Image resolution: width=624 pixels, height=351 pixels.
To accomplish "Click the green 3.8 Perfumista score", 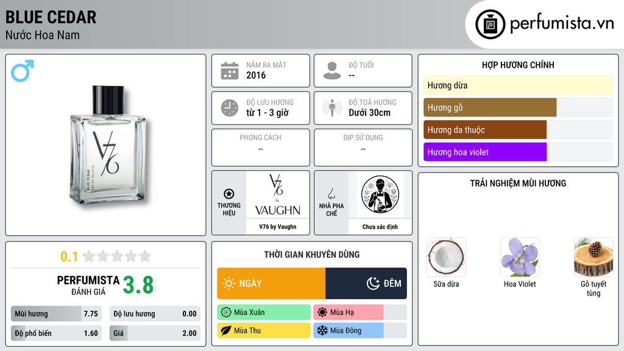I will click(138, 285).
